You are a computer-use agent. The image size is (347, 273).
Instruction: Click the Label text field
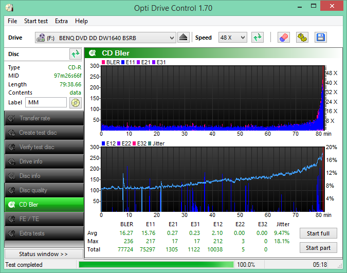point(46,102)
